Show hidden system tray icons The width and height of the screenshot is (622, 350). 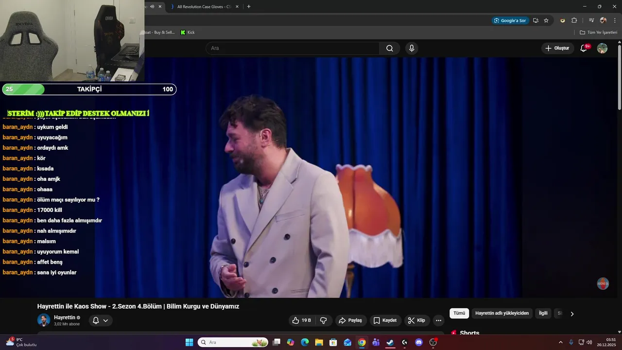[560, 342]
